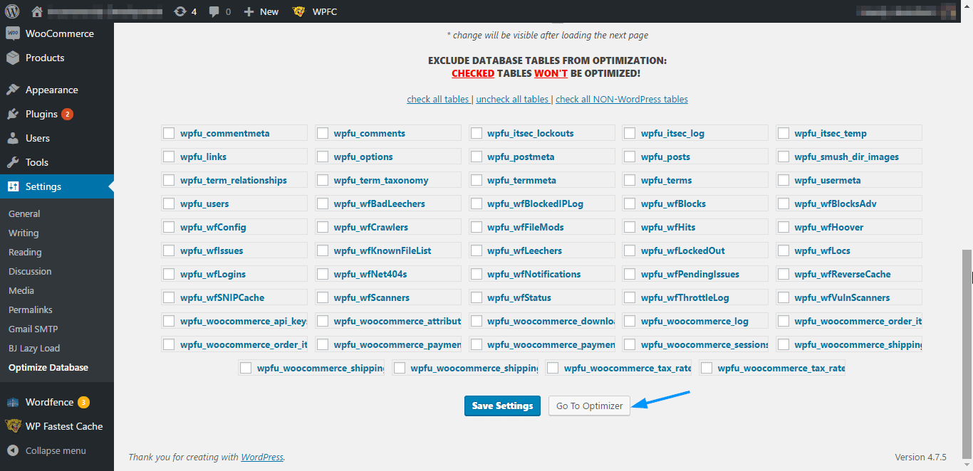
Task: Open the Settings sidebar menu
Action: click(57, 186)
